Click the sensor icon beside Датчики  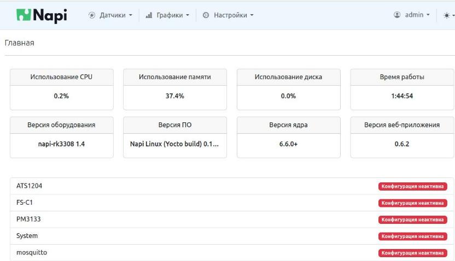(91, 15)
